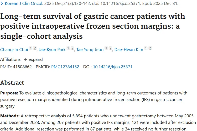Click affiliation badge 2 beside Tae Yong Jeon
This screenshot has height=131, width=197.
(111, 48)
